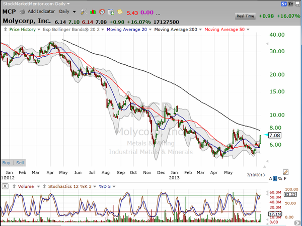Toggle logarithmic scale with L
The image size is (302, 226).
tap(275, 178)
